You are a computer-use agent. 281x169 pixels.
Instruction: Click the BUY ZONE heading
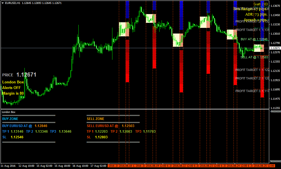click(x=10, y=119)
